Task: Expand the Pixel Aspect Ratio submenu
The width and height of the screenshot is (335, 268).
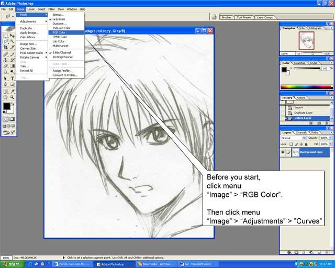Action: pos(32,53)
